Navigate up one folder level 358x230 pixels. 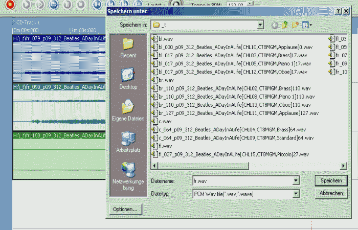click(x=285, y=25)
